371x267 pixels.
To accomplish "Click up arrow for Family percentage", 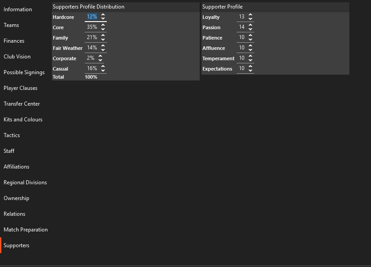I will tap(103, 35).
